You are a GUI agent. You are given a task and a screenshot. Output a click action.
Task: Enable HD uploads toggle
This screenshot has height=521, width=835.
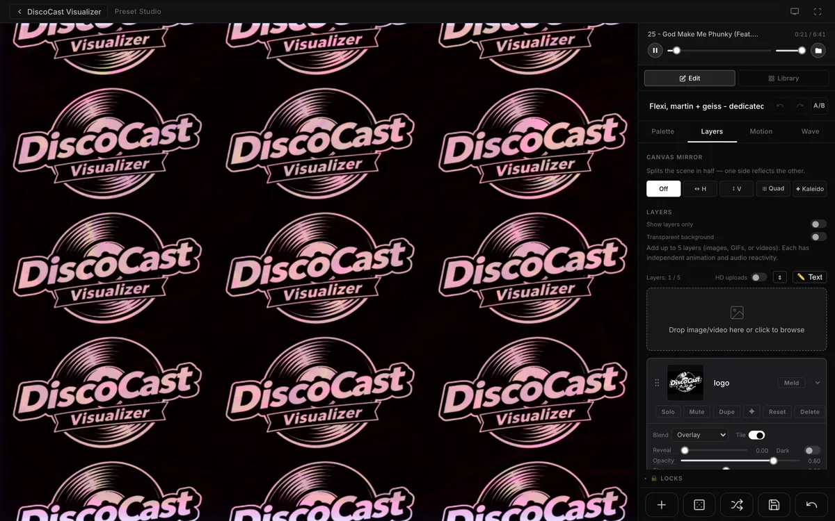tap(758, 277)
